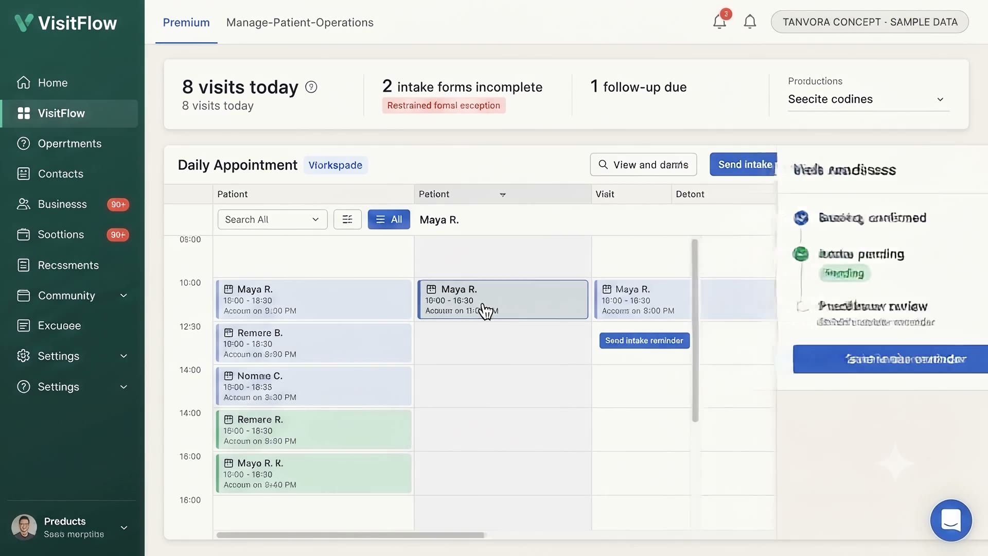Click the VisitFlow grid icon in sidebar
The width and height of the screenshot is (988, 556).
tap(24, 113)
